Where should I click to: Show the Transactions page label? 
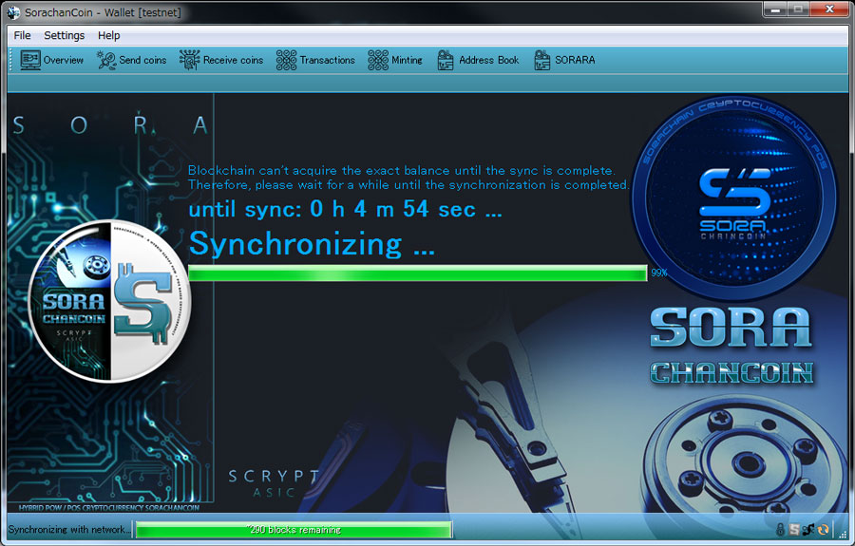327,60
